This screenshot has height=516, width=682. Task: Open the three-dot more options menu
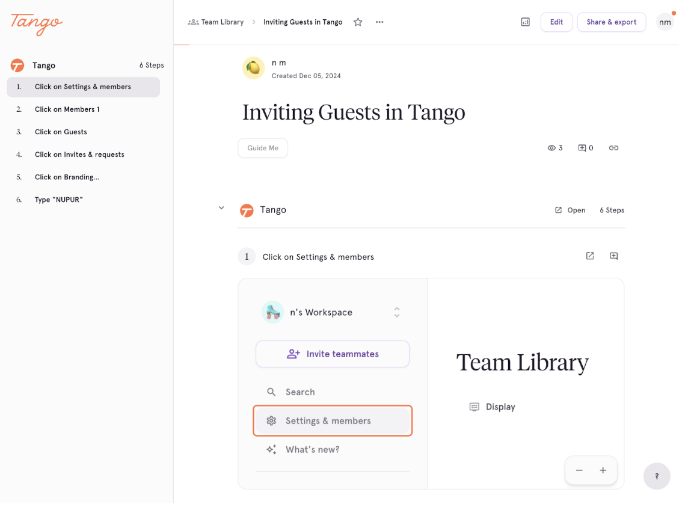tap(379, 22)
